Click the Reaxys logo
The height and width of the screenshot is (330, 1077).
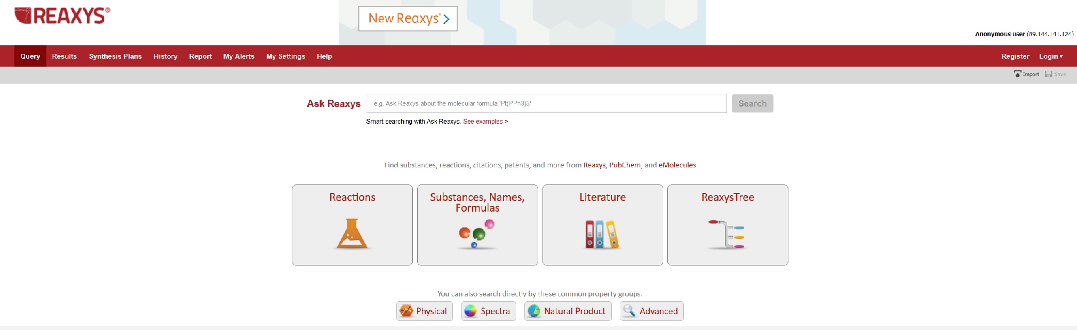point(62,16)
